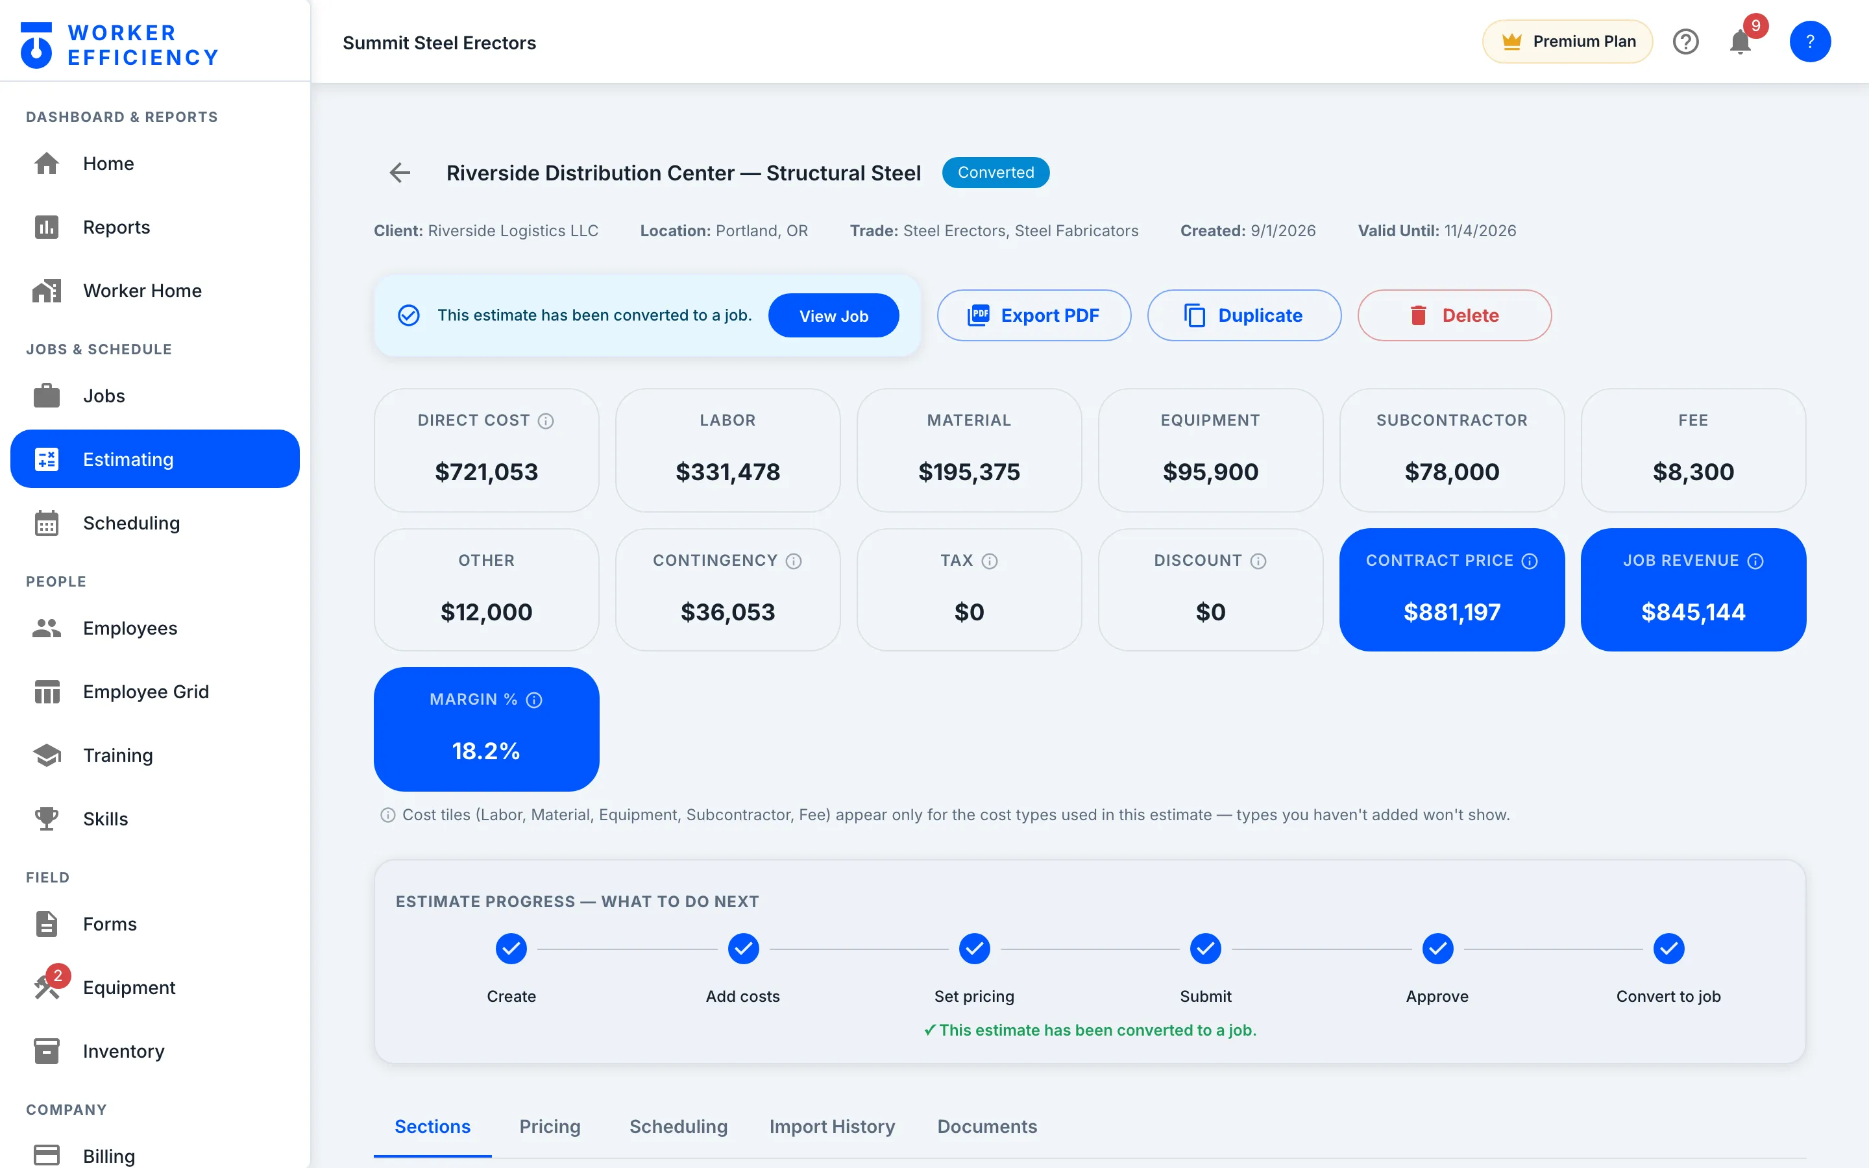This screenshot has height=1168, width=1869.
Task: Click the Premium Plan badge
Action: click(1568, 42)
